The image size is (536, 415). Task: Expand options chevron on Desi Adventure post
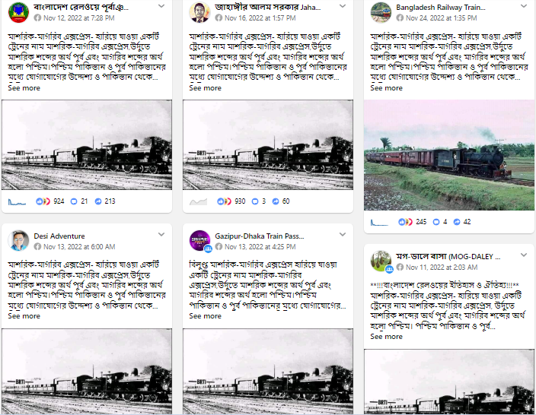tap(161, 234)
